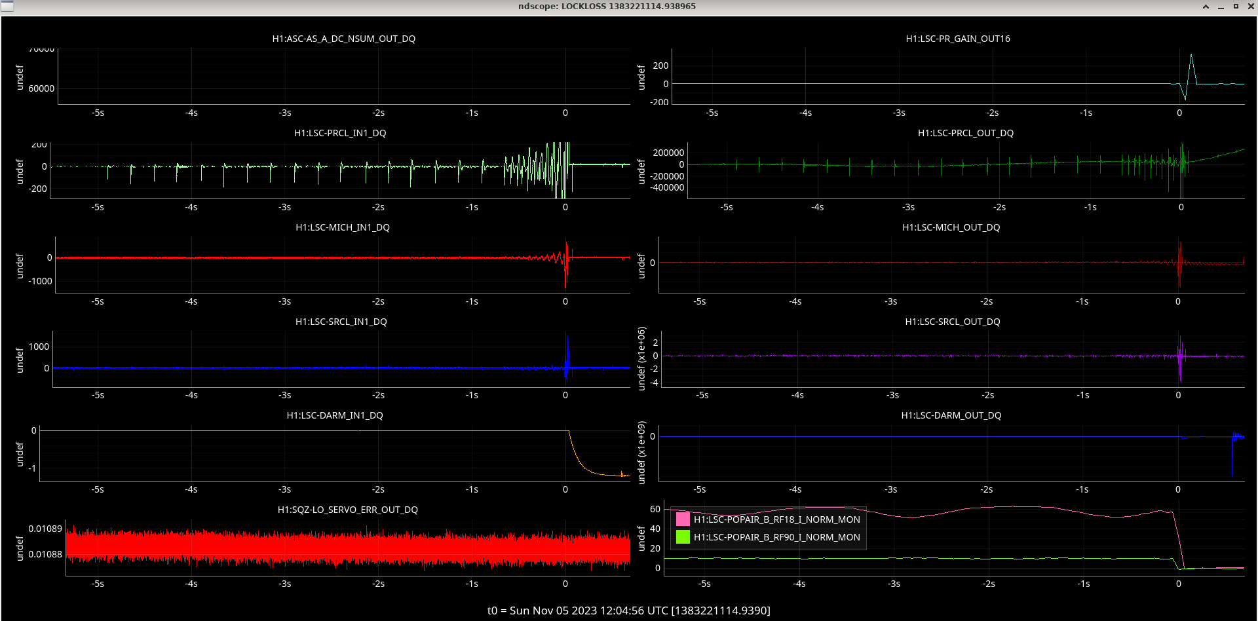The height and width of the screenshot is (621, 1258).
Task: Click the purple SRCL_OUT spike near zero
Action: (x=1180, y=360)
